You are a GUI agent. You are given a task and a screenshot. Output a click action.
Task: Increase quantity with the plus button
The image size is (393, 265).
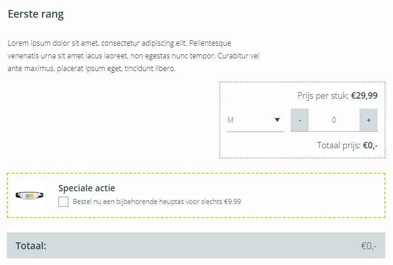pos(369,120)
